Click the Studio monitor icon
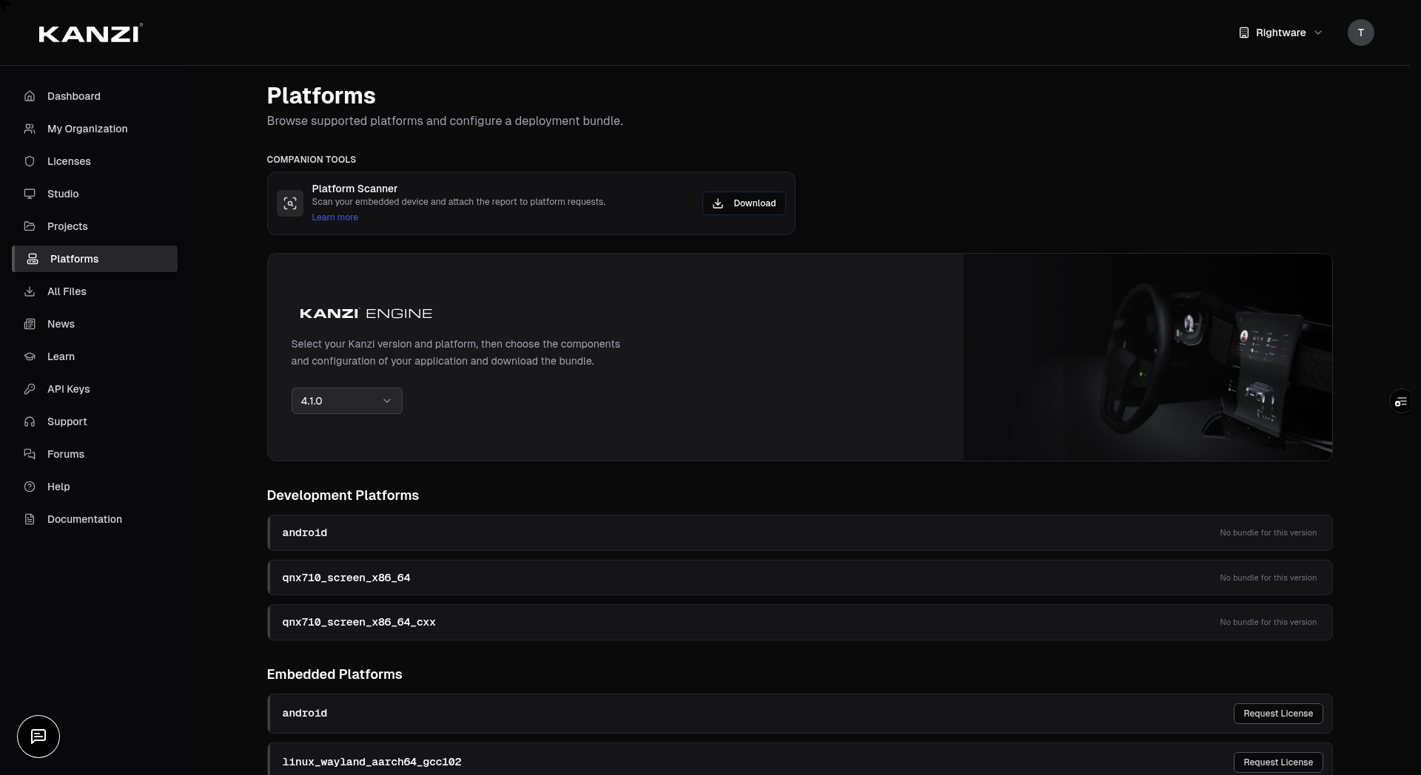 coord(30,194)
